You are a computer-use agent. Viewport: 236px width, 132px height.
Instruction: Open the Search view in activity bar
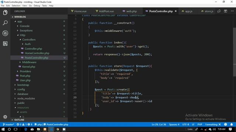click(x=5, y=23)
